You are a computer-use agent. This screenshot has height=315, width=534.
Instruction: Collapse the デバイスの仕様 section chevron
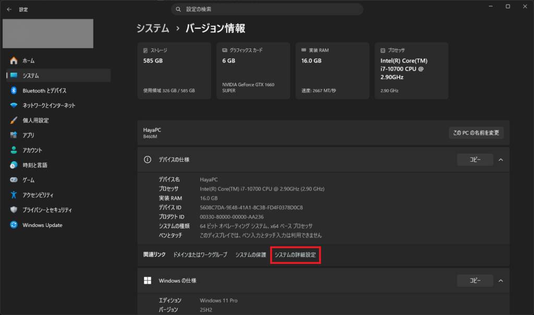tap(501, 160)
